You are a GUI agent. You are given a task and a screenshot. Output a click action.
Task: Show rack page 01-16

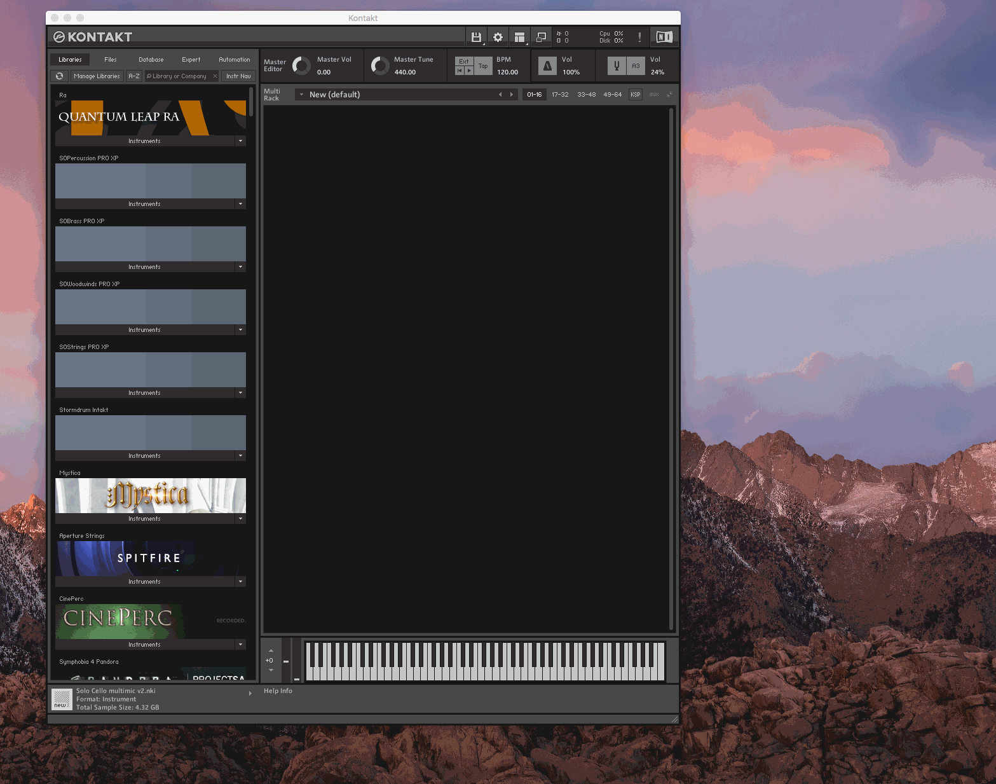coord(535,95)
